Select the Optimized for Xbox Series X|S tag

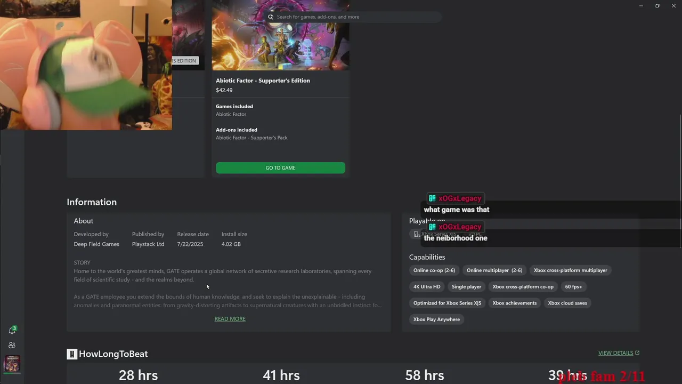point(447,303)
